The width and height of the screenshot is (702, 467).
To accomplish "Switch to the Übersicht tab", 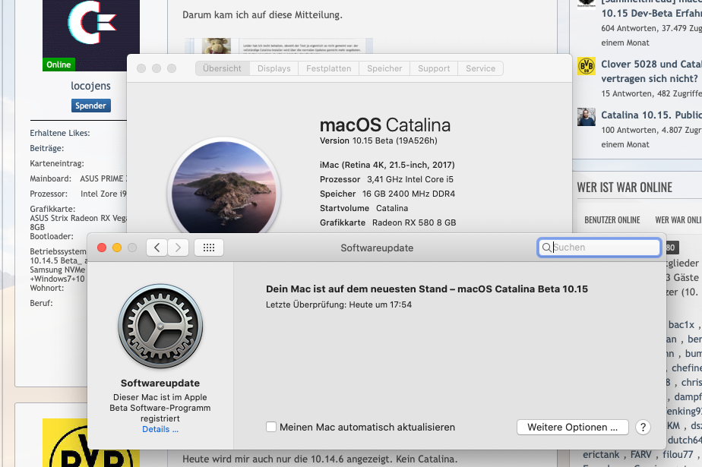I will click(222, 68).
